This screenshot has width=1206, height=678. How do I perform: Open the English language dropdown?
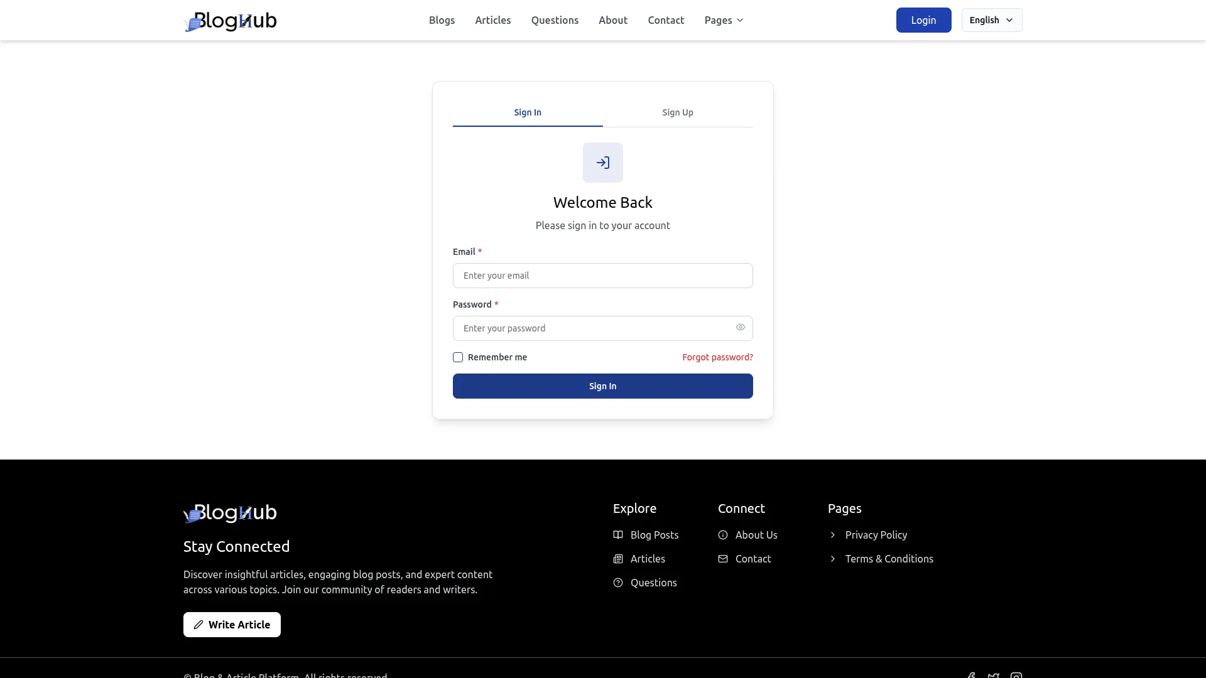coord(991,19)
